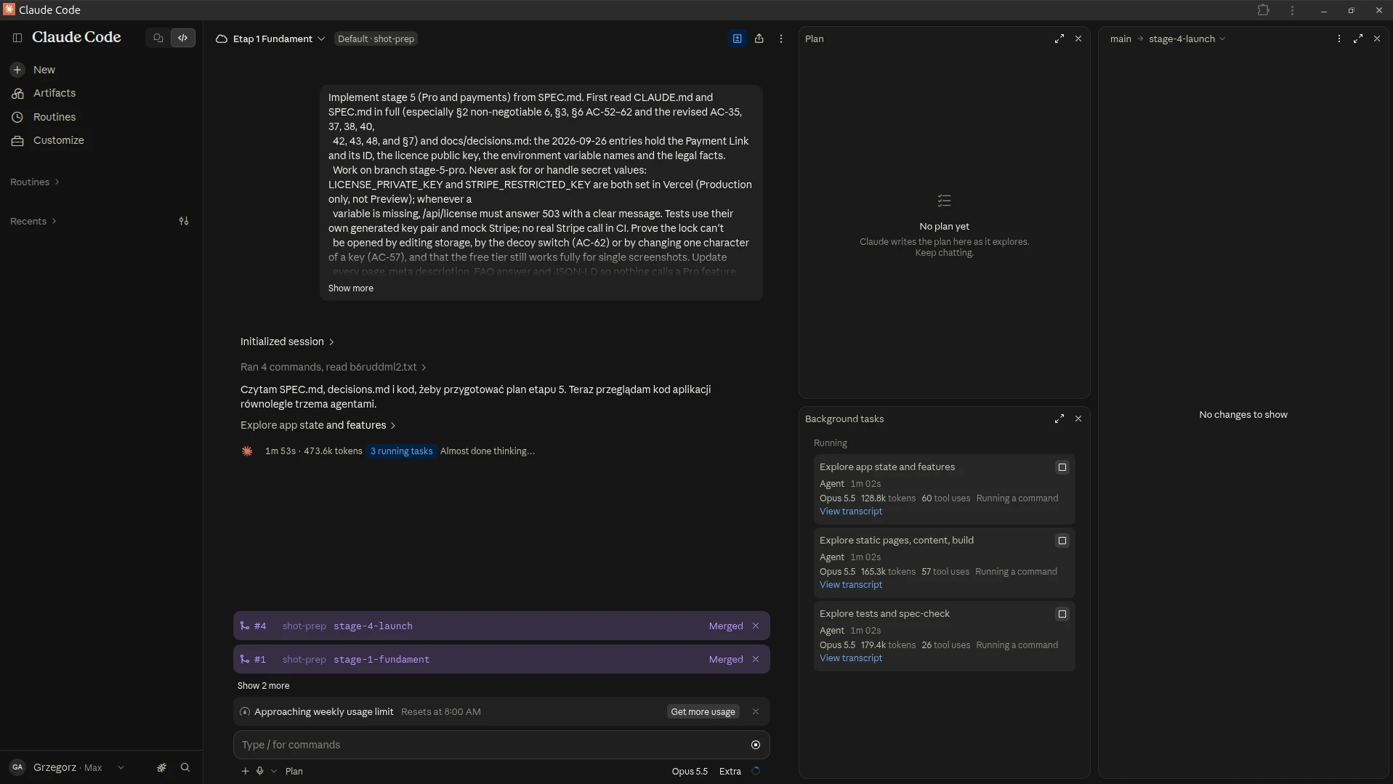The width and height of the screenshot is (1393, 784).
Task: Open the dropdown chevron beside the microphone
Action: point(274,772)
